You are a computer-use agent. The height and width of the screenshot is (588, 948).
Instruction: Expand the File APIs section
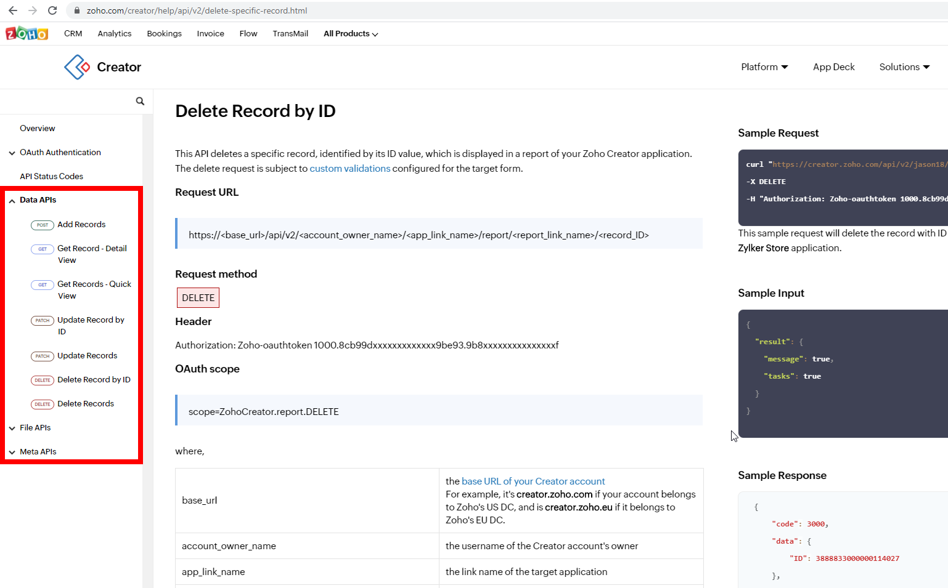click(x=12, y=429)
